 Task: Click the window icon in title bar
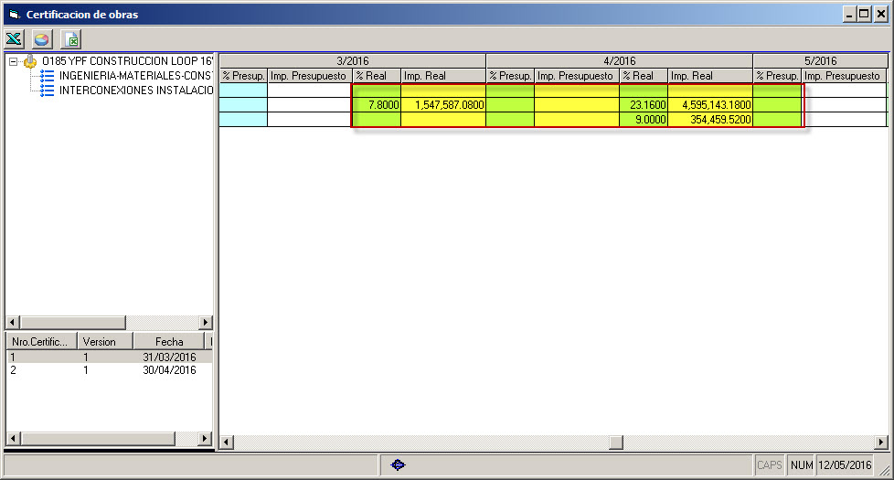pos(13,14)
